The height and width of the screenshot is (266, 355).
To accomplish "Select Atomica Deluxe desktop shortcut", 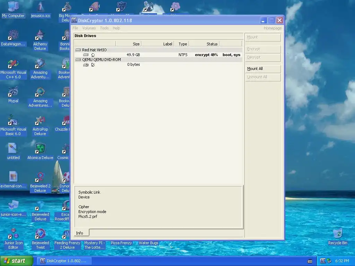I will [40, 151].
